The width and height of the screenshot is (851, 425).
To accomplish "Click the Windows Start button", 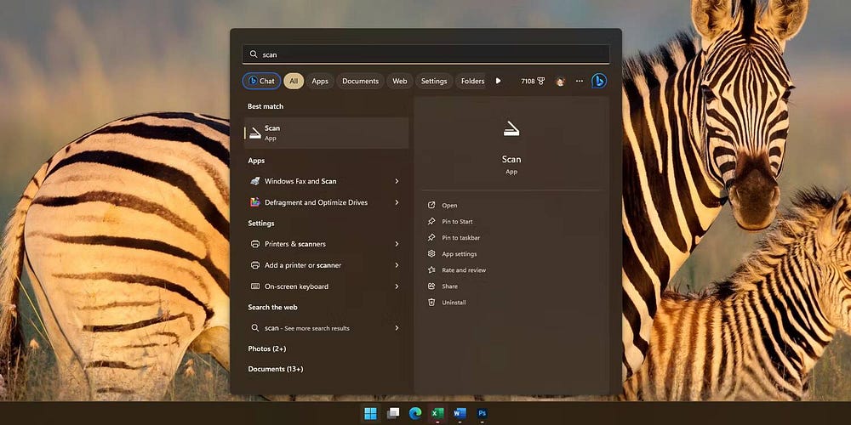I will [x=370, y=414].
